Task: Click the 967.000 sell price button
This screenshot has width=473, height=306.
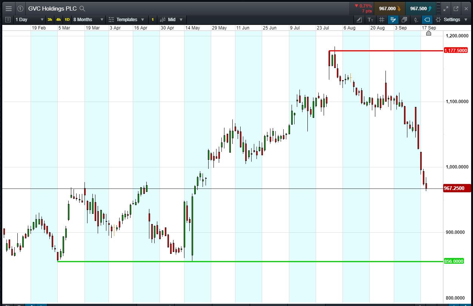Action: pos(390,9)
